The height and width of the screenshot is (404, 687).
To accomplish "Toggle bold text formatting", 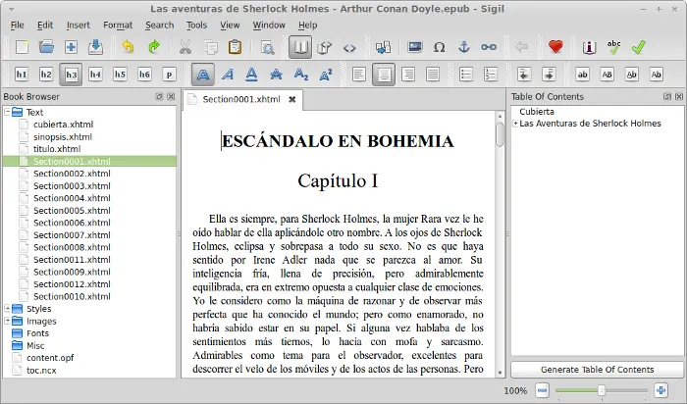I will point(202,75).
